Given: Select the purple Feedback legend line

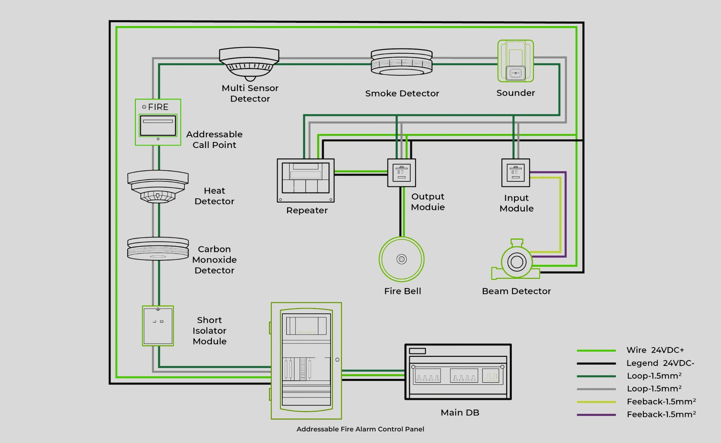Looking at the screenshot, I should pos(596,415).
